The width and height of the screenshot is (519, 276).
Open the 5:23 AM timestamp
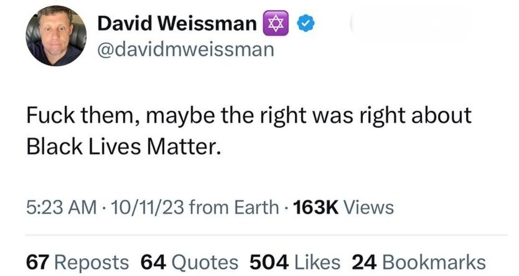point(61,208)
